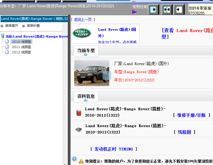Click the 视图控制 label

(x=140, y=7)
